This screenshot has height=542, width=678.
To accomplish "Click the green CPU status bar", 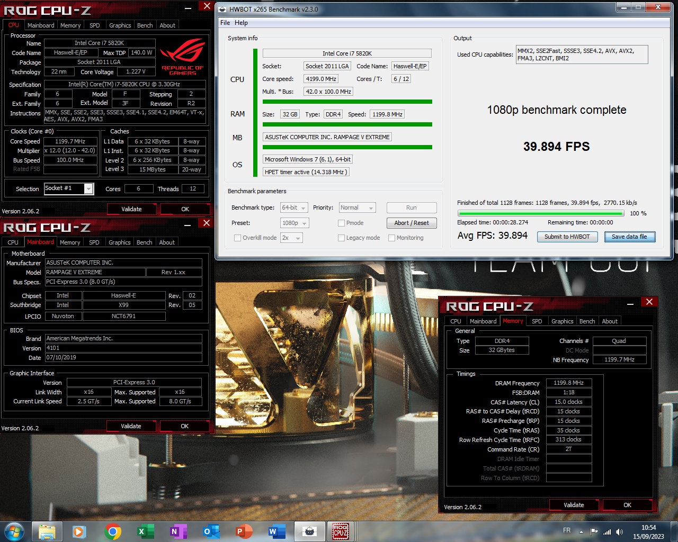I will point(347,102).
